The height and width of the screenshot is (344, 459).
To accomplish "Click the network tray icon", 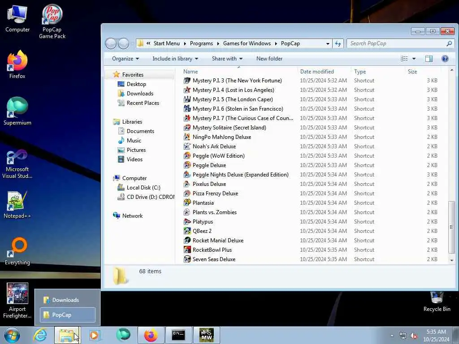I will click(403, 336).
